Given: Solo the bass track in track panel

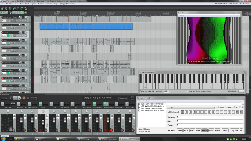Looking at the screenshot, I should click(x=5, y=43).
